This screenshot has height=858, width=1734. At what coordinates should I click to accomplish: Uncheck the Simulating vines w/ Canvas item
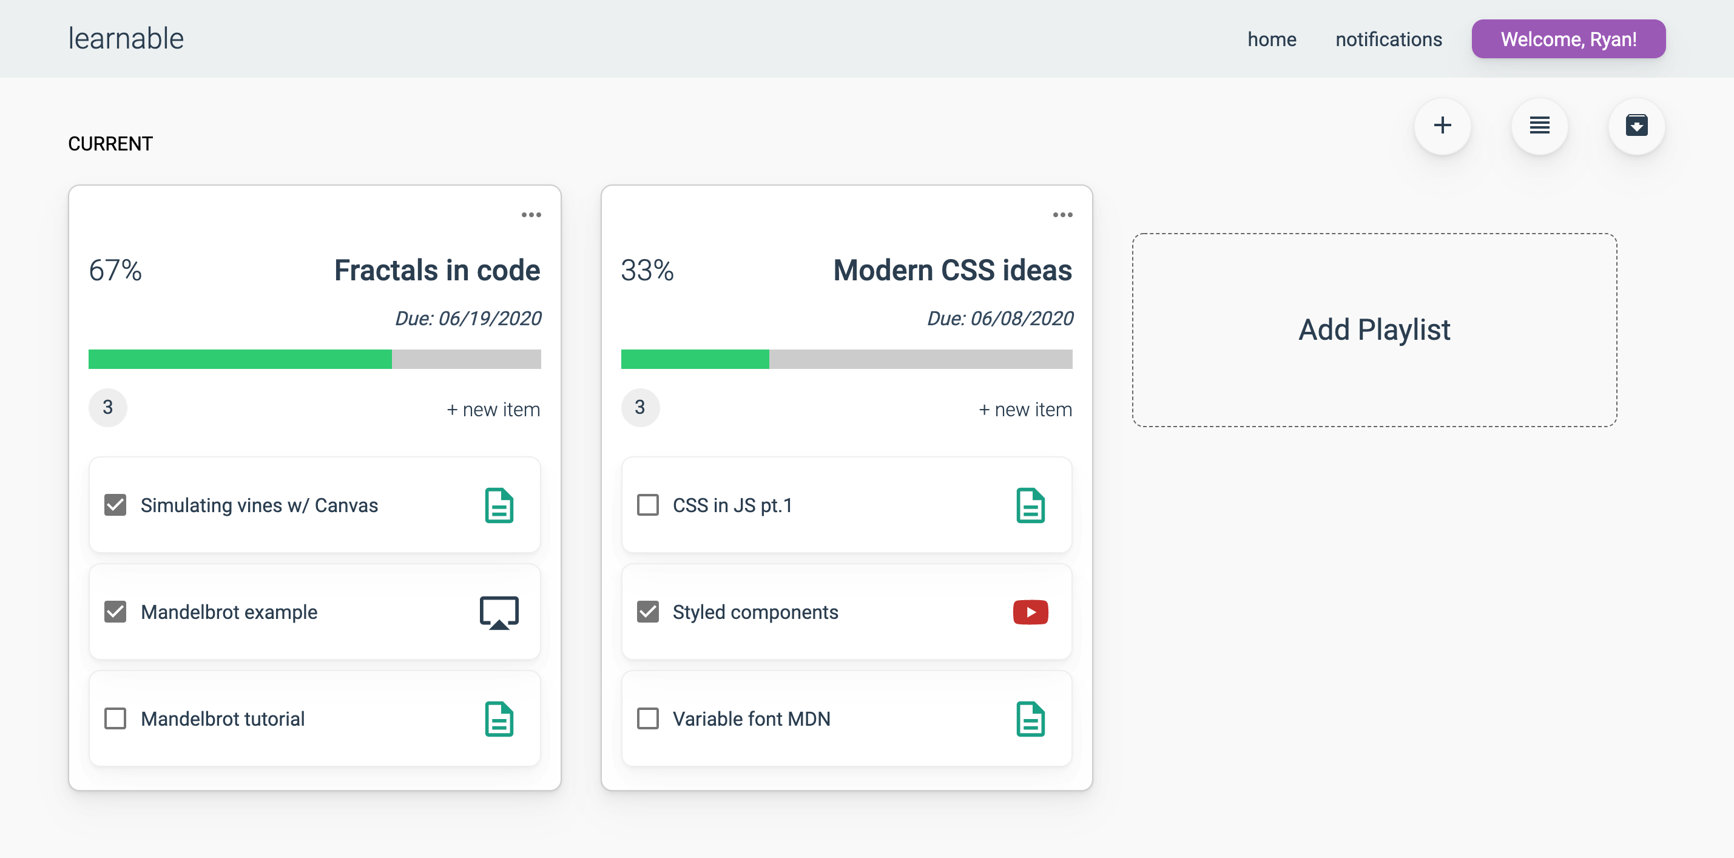click(115, 505)
